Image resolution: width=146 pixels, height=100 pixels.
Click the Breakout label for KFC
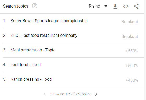coord(130,36)
